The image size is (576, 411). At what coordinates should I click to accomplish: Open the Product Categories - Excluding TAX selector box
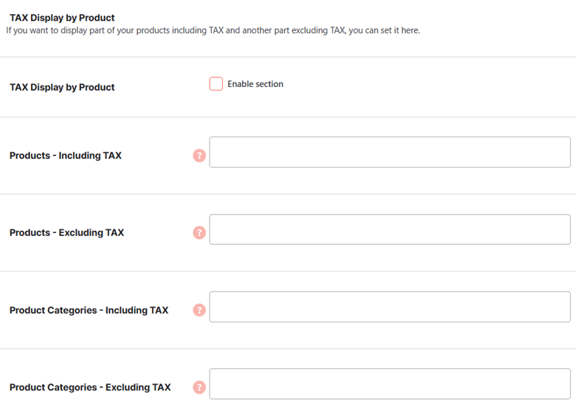tap(390, 384)
